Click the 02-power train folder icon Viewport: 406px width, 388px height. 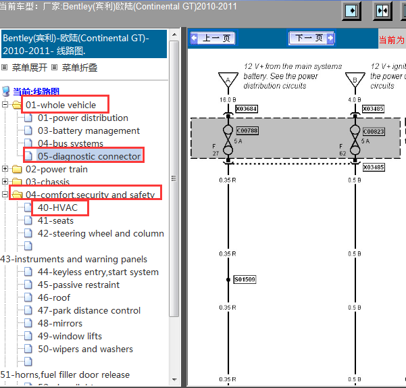coord(17,169)
